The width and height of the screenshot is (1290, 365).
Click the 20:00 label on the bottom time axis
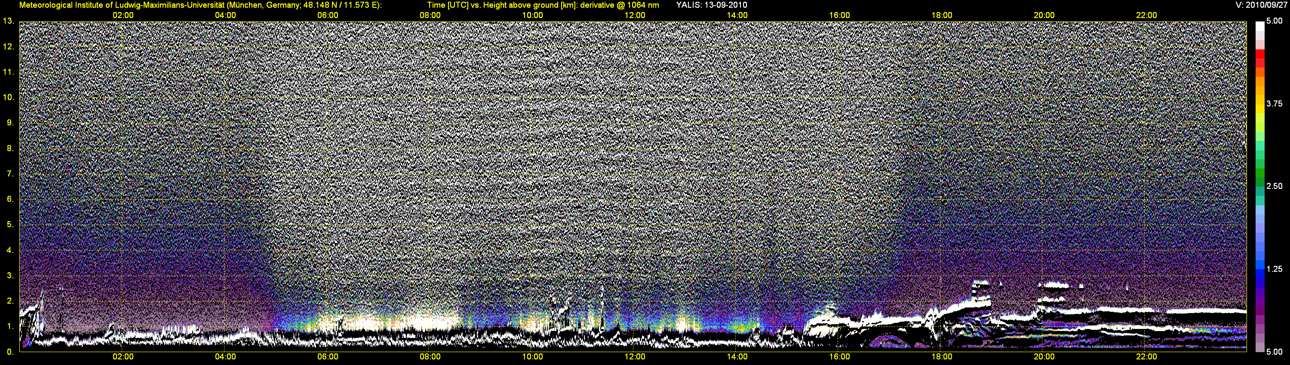tap(1044, 357)
